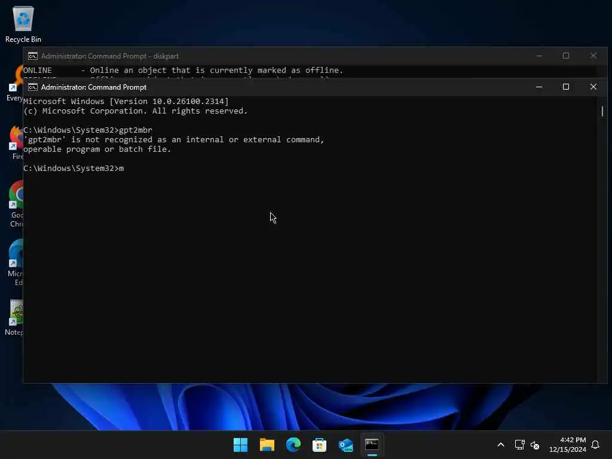Open the Start menu Windows logo
Image resolution: width=612 pixels, height=459 pixels.
[x=240, y=445]
